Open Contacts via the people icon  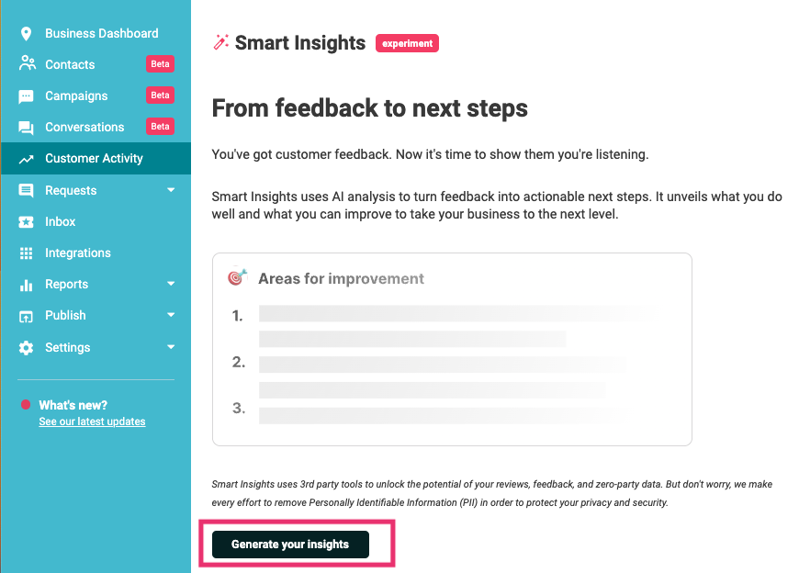point(26,64)
